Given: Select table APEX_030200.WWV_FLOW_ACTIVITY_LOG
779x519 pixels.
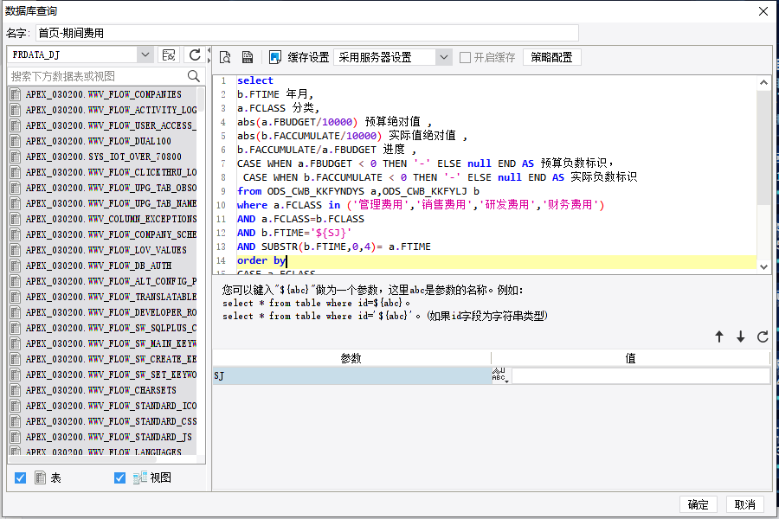Looking at the screenshot, I should click(103, 110).
